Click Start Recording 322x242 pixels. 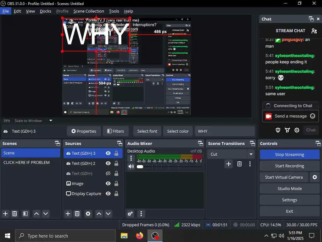[290, 166]
